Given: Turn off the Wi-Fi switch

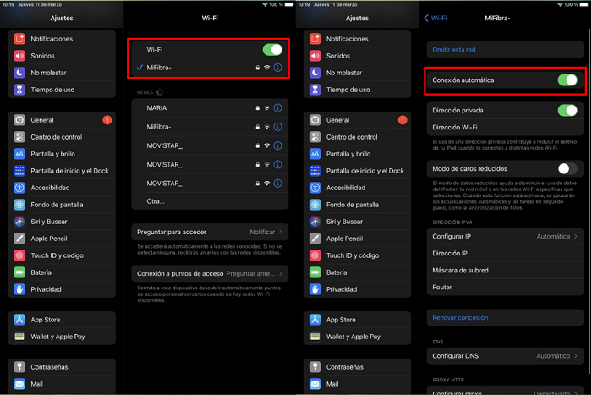Looking at the screenshot, I should pos(271,50).
